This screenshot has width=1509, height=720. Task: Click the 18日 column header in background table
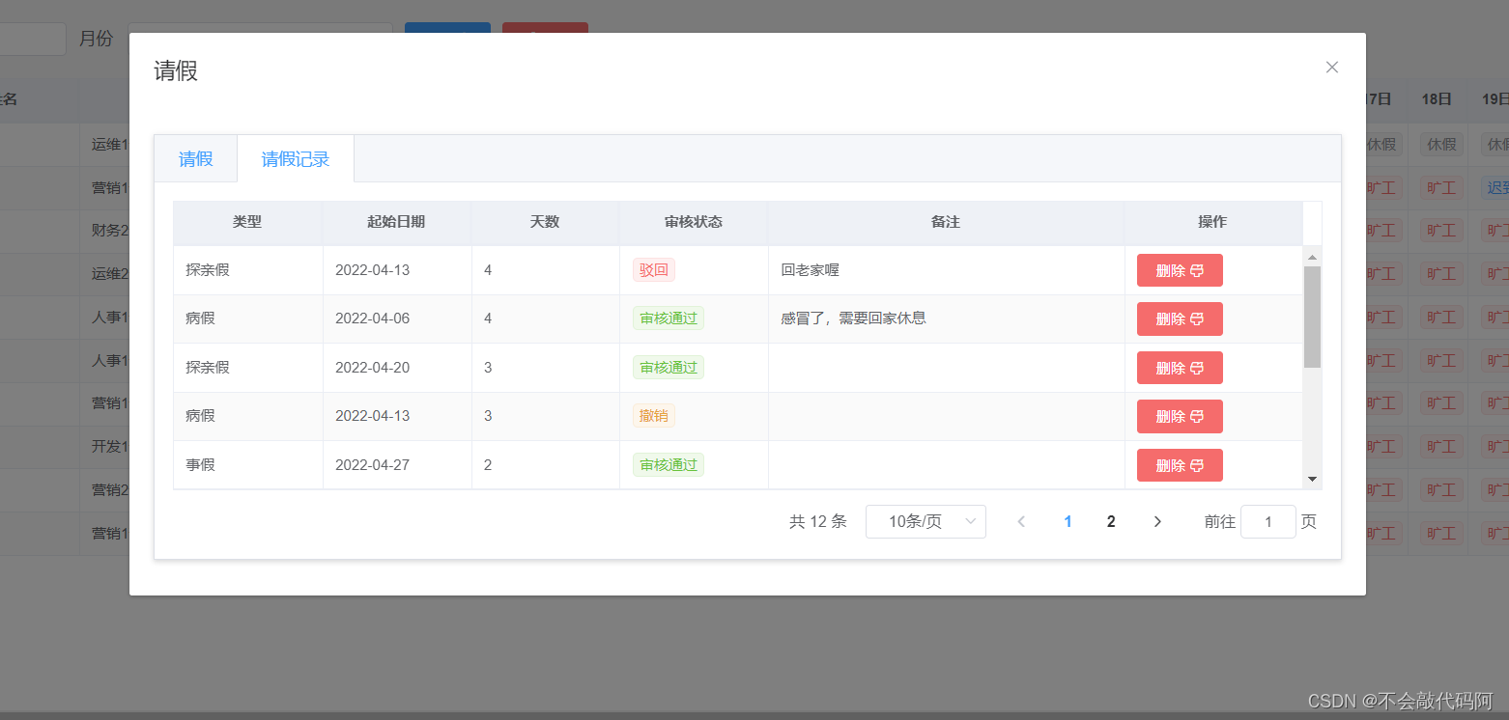[x=1437, y=98]
